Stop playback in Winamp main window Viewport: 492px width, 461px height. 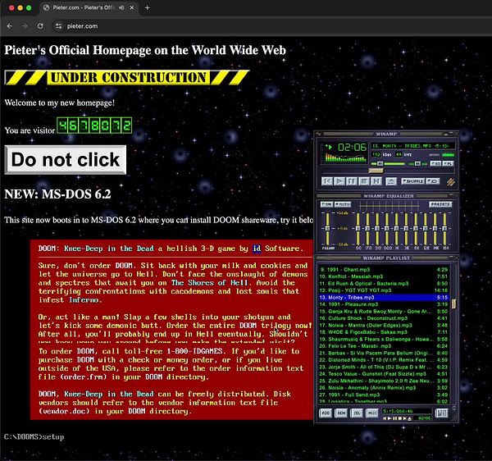363,181
